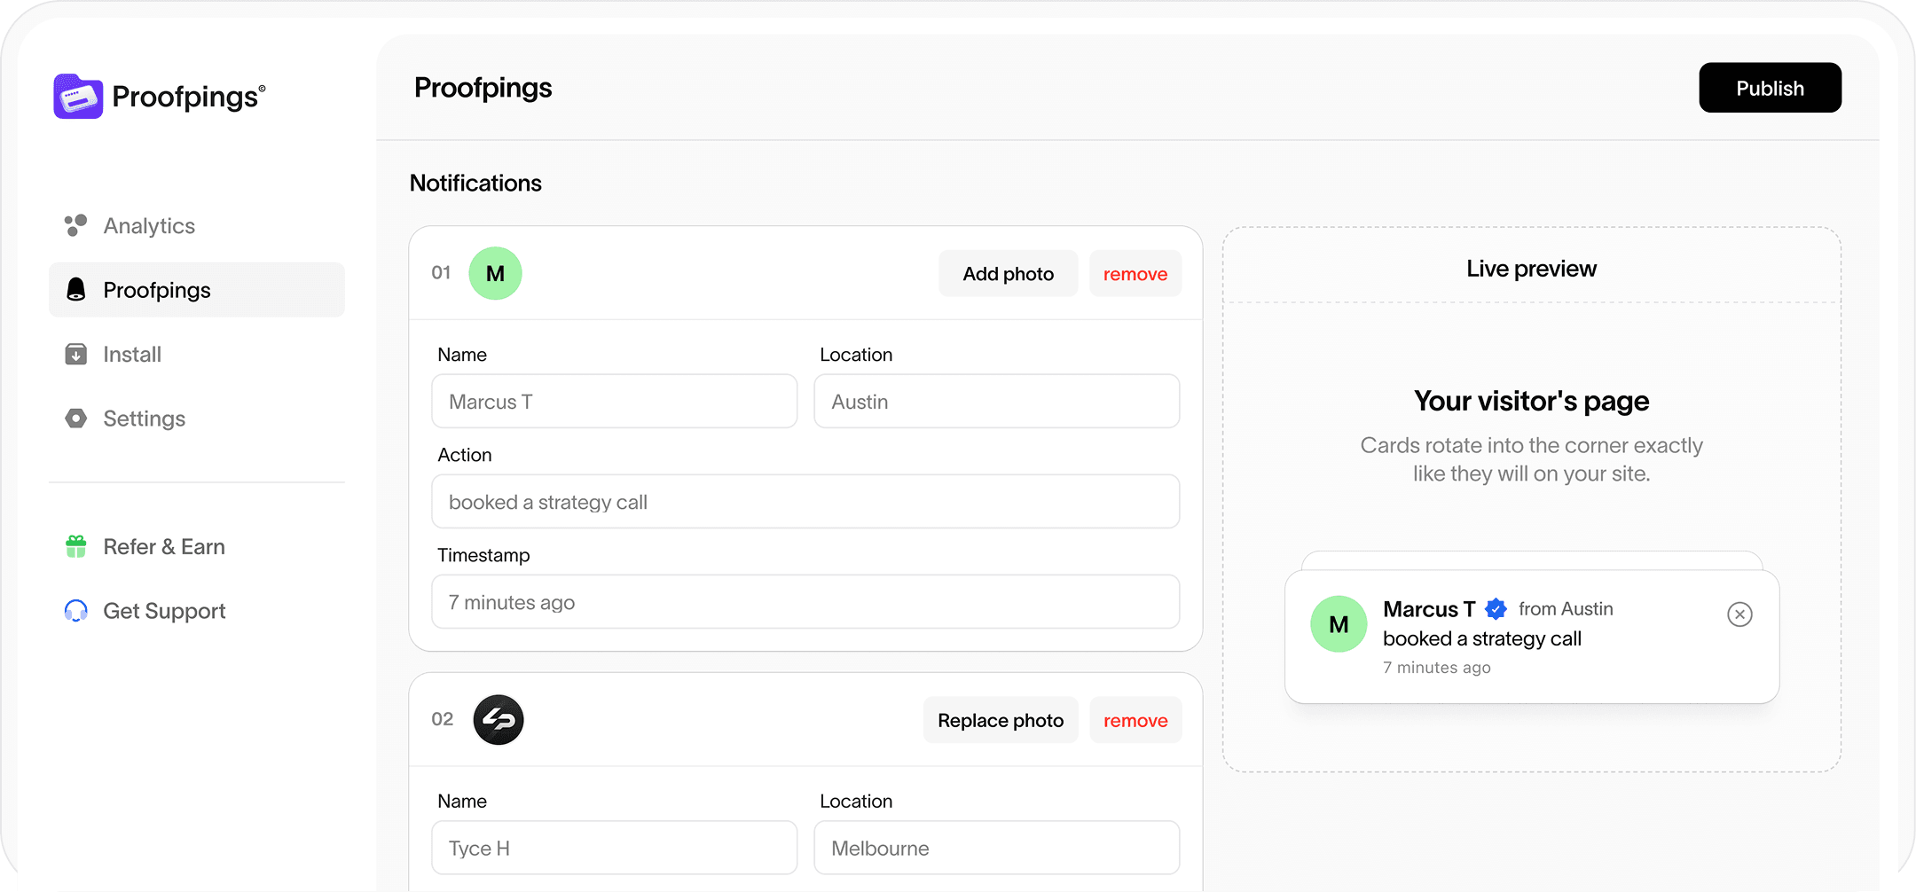The height and width of the screenshot is (892, 1916).
Task: Click the 'Action' field label
Action: tap(465, 455)
